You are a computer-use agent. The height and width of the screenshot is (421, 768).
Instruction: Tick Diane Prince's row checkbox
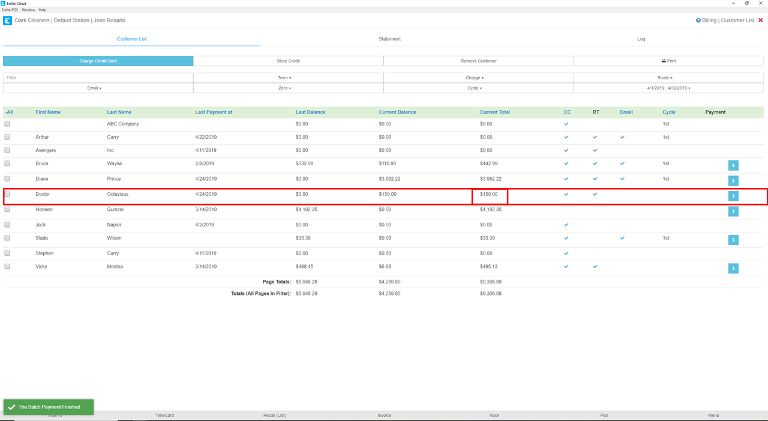click(x=7, y=178)
